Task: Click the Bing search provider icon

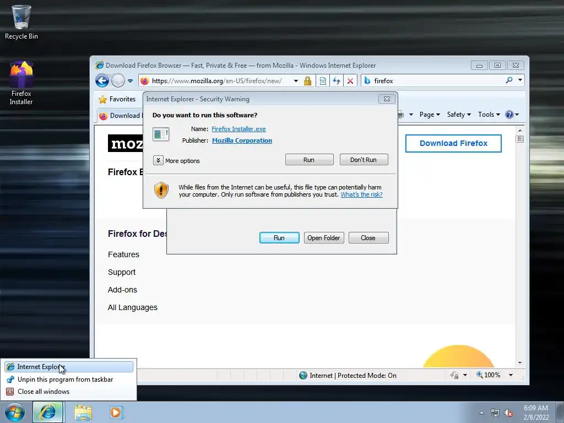Action: tap(367, 80)
